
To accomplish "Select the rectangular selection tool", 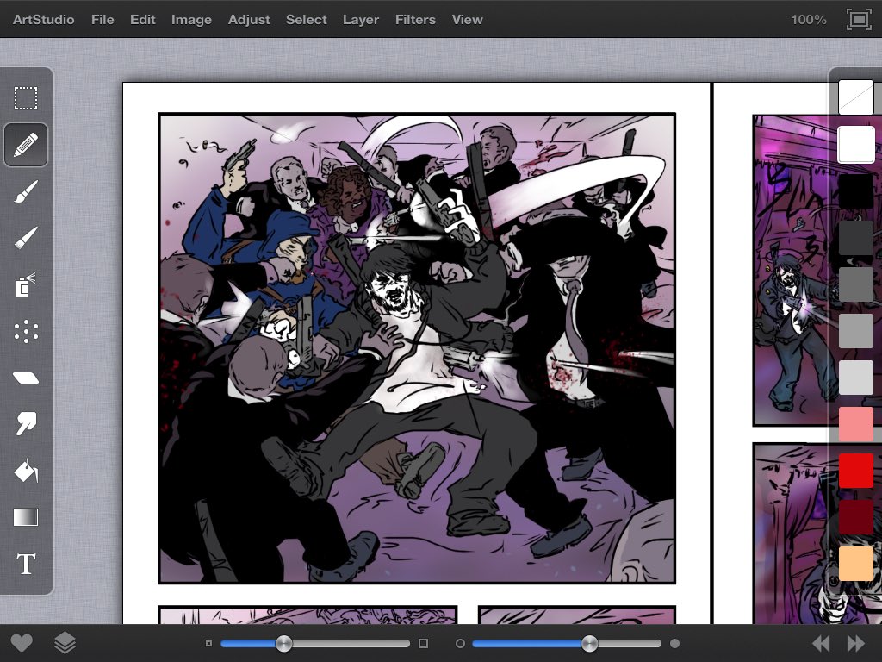I will (26, 98).
